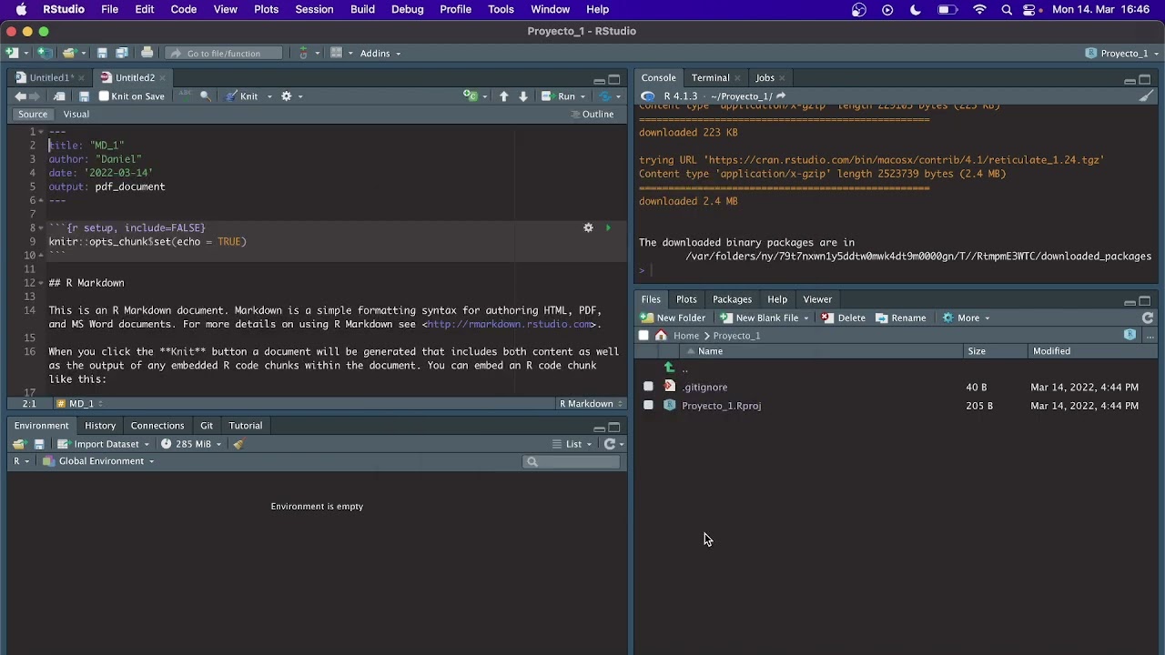This screenshot has height=655, width=1165.
Task: Switch to the Terminal tab
Action: pos(710,77)
